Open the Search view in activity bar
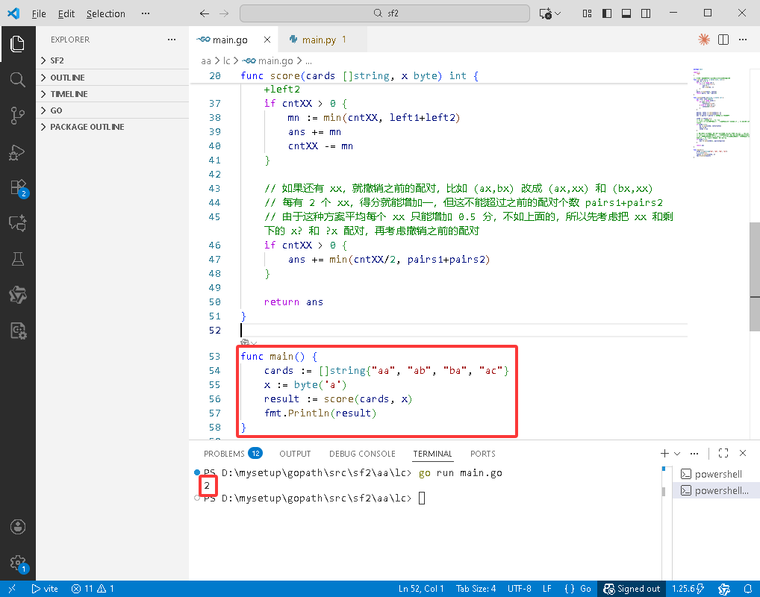This screenshot has height=597, width=760. pyautogui.click(x=17, y=79)
